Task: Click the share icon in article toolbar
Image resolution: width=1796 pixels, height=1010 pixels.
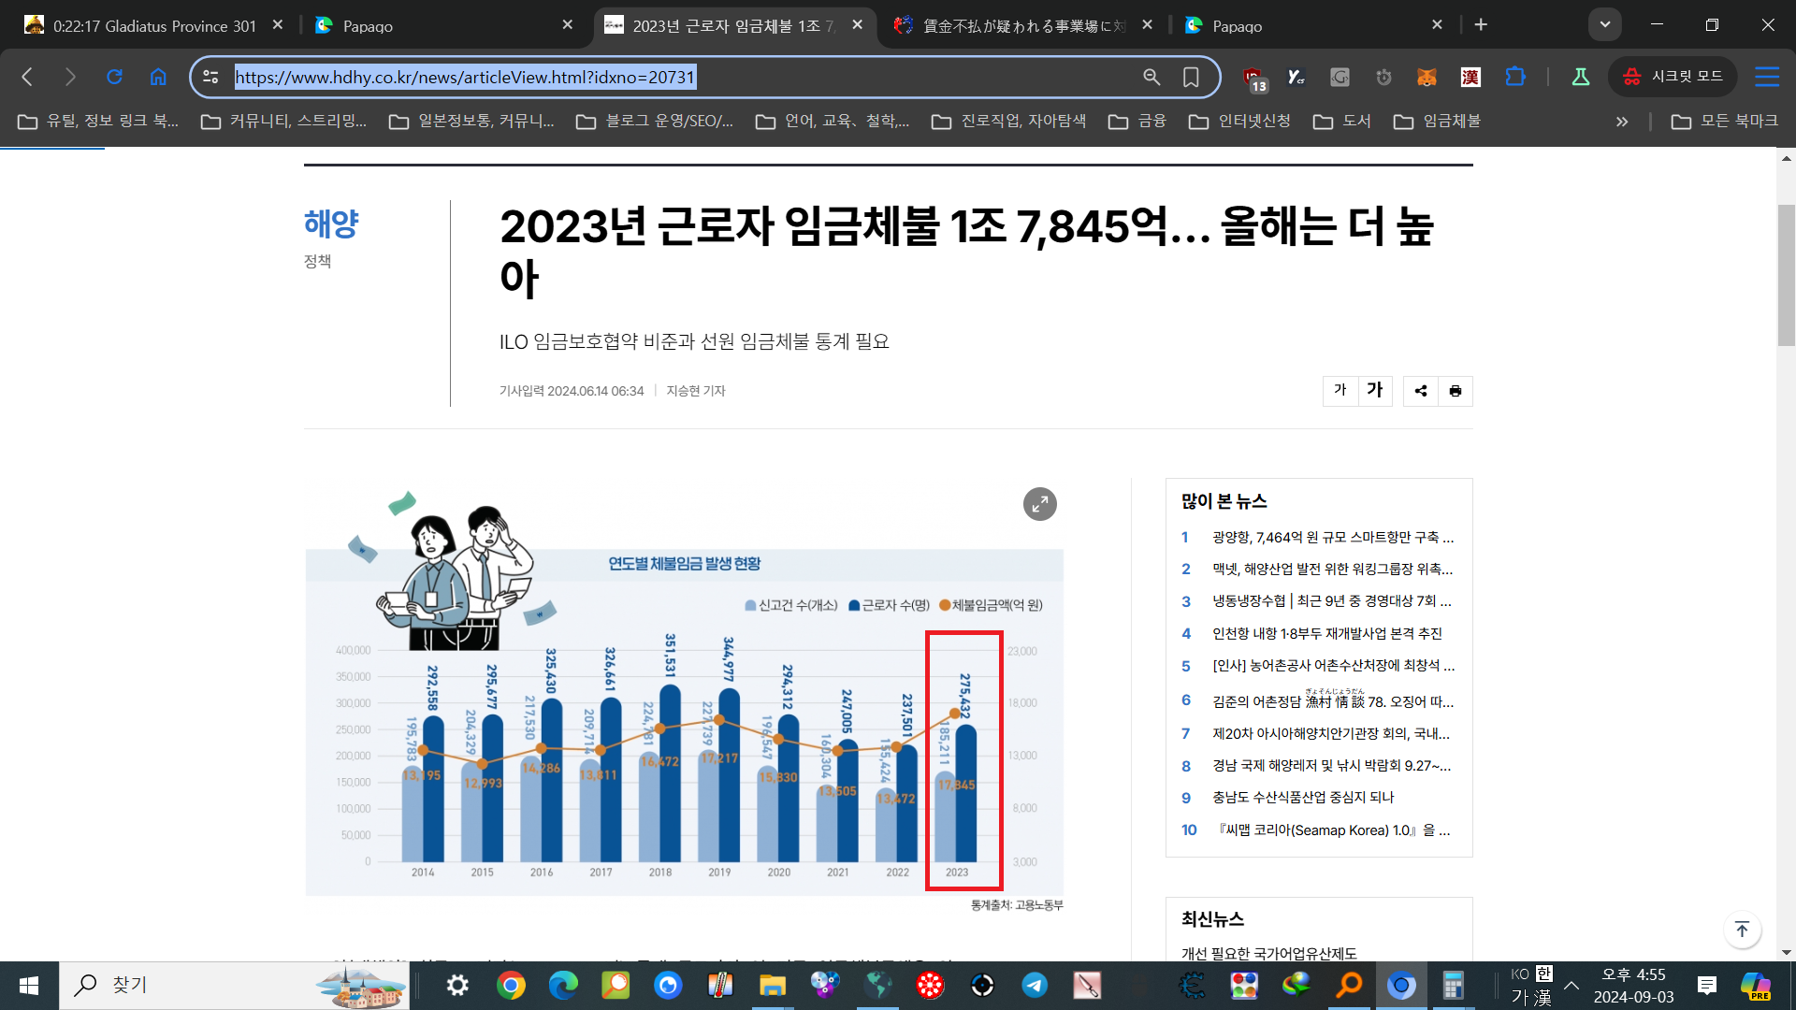Action: point(1420,391)
